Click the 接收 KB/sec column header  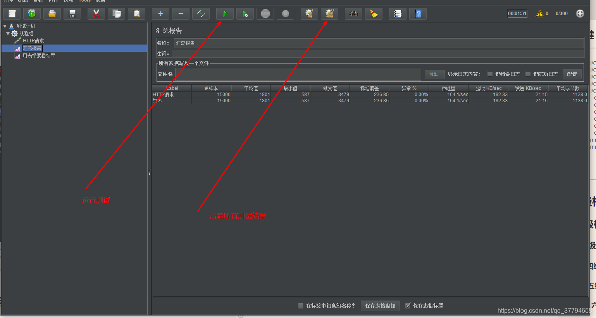pyautogui.click(x=489, y=88)
